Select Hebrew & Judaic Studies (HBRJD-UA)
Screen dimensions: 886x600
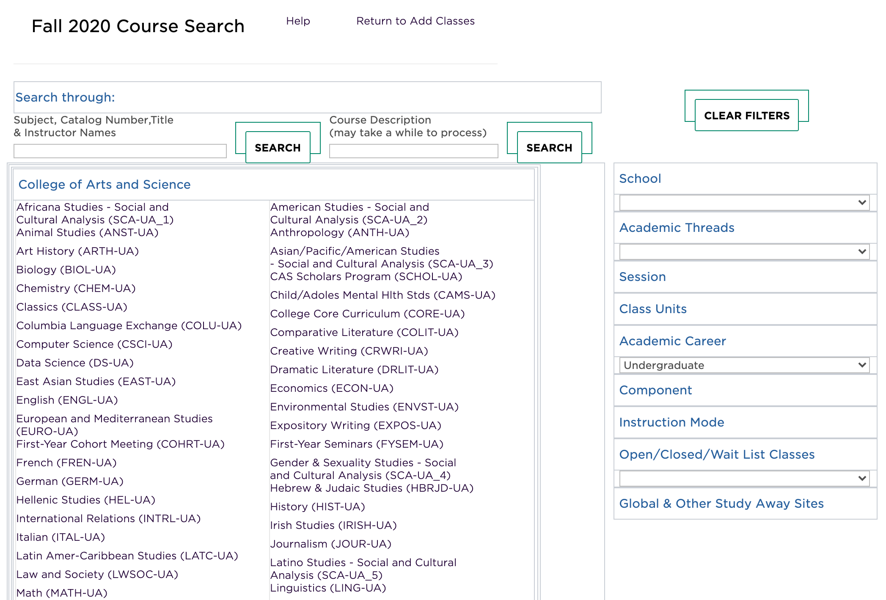372,488
